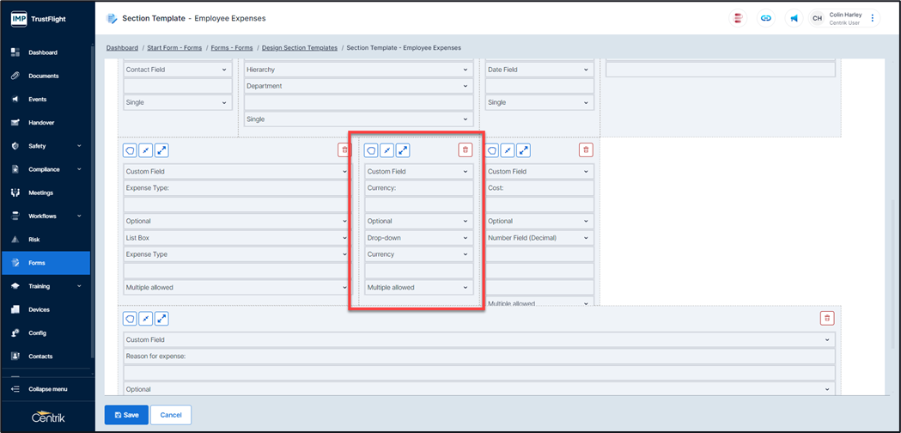Click the shrink arrows icon on the Expense Type field
901x433 pixels.
(146, 150)
